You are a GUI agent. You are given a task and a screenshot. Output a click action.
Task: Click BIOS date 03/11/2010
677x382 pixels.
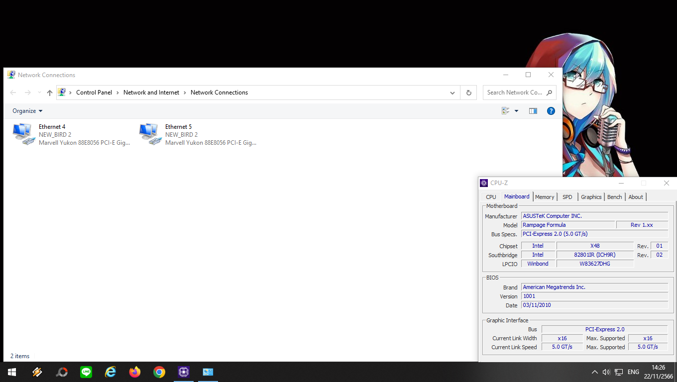[x=594, y=305]
